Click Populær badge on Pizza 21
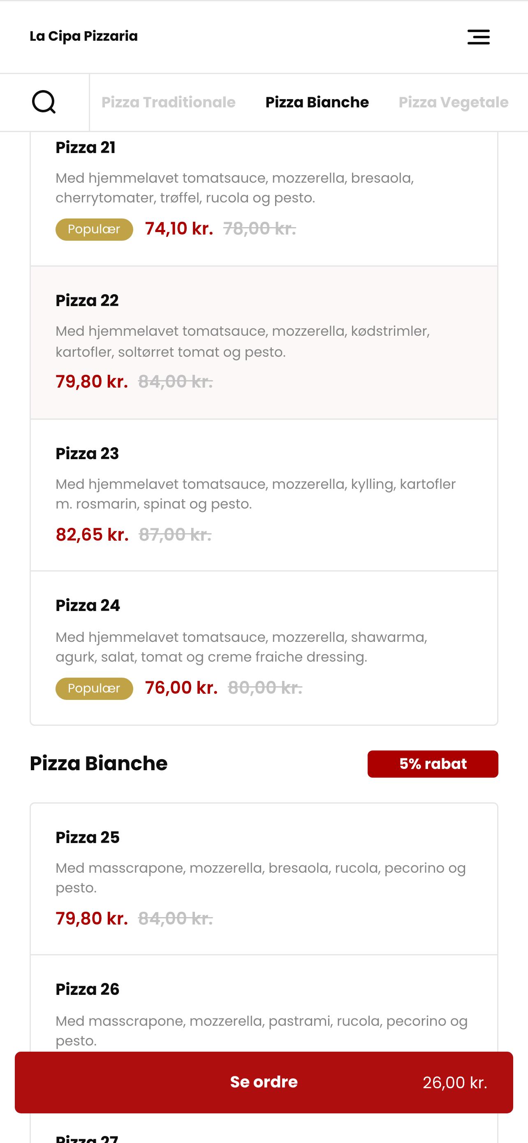 coord(94,230)
